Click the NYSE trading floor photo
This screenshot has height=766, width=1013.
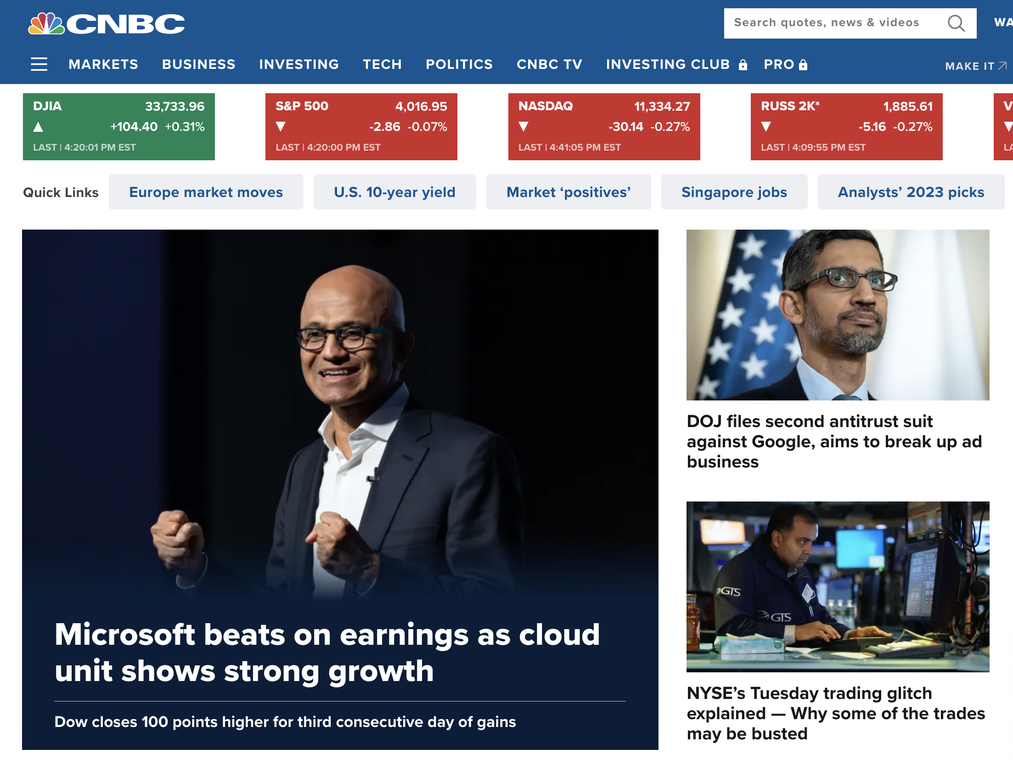(x=838, y=587)
